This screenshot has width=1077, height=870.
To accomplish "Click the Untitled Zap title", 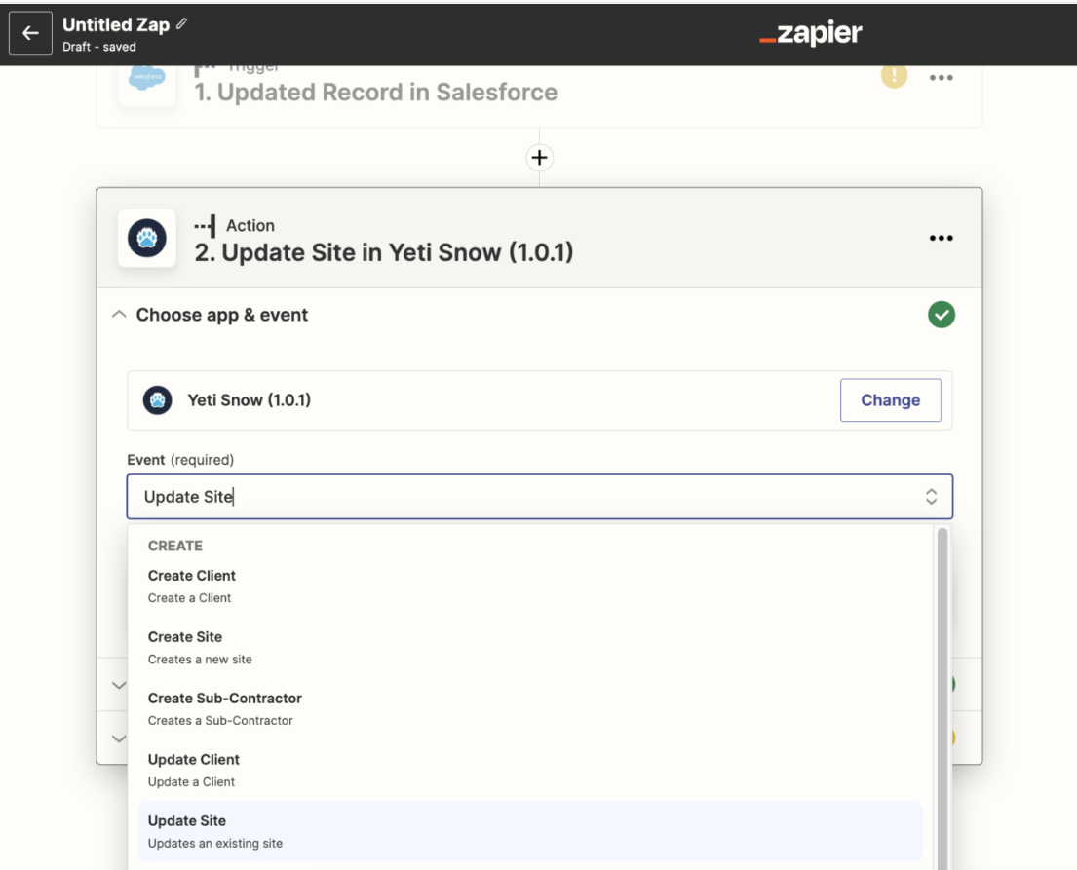I will 116,24.
